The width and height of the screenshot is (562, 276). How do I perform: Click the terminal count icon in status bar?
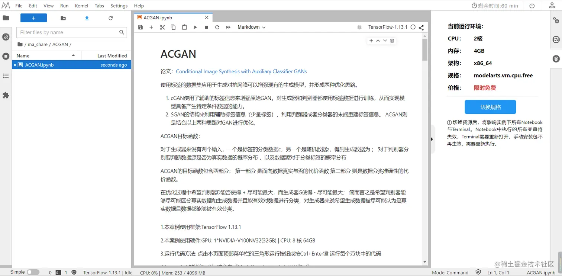tap(58, 272)
